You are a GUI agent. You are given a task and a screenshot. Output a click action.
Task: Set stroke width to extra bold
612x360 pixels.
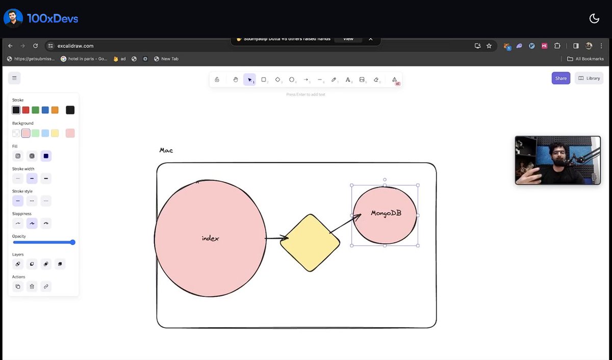[x=46, y=179]
